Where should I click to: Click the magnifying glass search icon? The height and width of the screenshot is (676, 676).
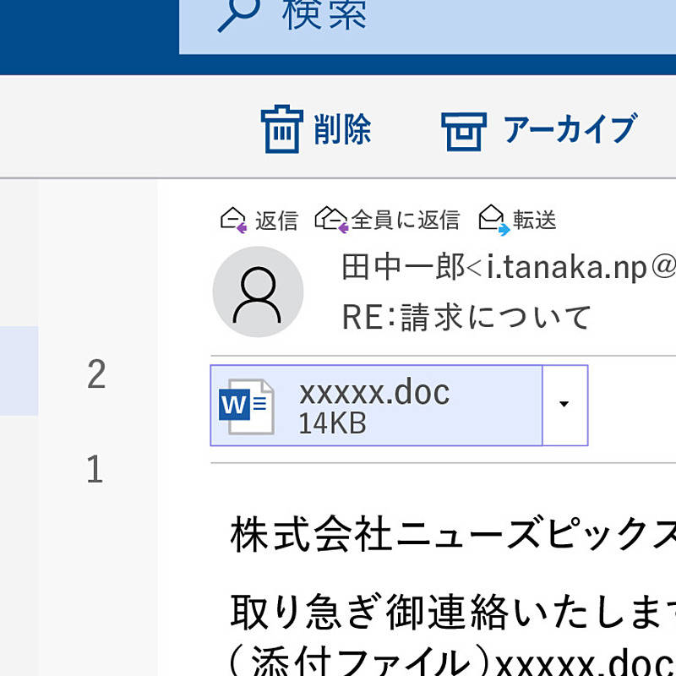tap(239, 14)
